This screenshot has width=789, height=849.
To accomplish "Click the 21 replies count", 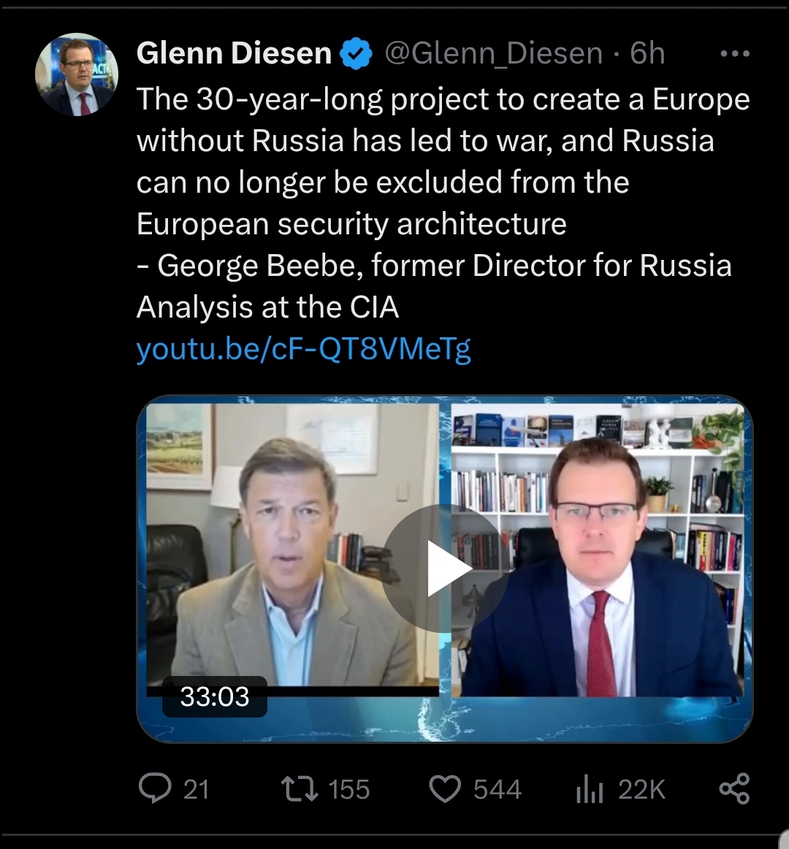I will 196,789.
